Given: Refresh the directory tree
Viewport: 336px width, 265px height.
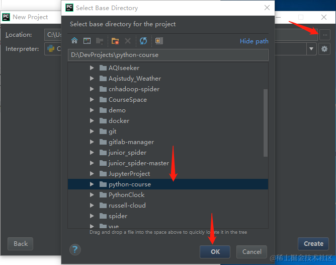Looking at the screenshot, I should coord(143,41).
